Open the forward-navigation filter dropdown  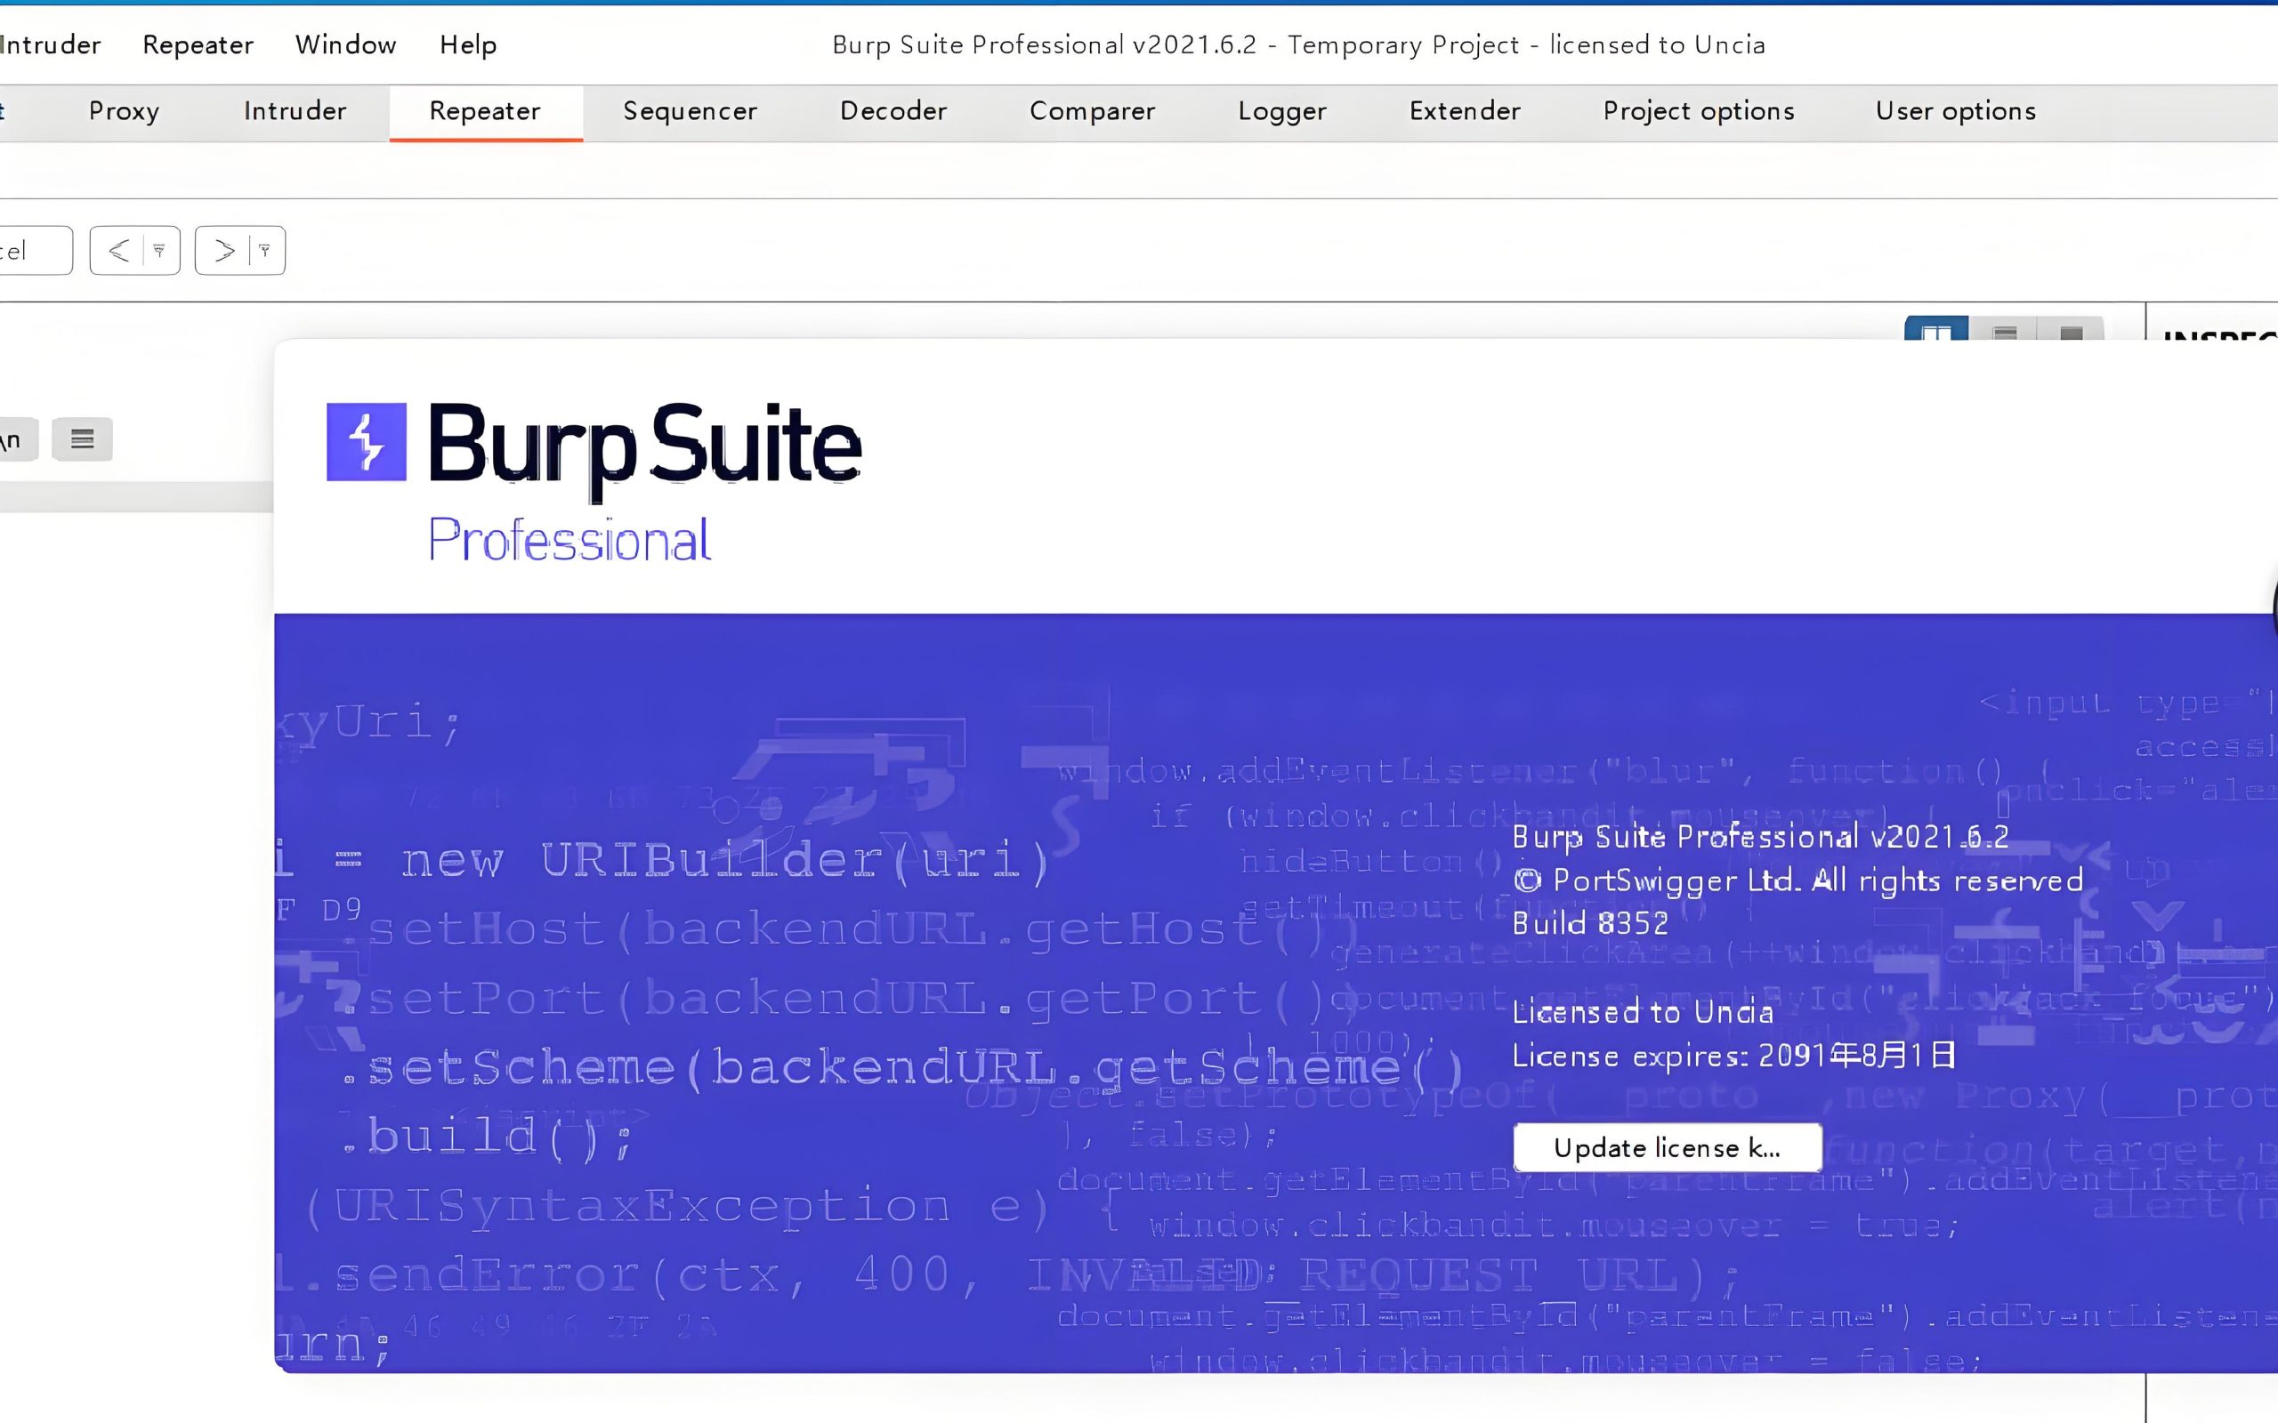pos(264,249)
